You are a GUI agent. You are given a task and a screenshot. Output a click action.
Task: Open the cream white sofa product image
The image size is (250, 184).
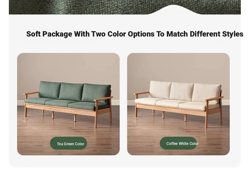[178, 104]
